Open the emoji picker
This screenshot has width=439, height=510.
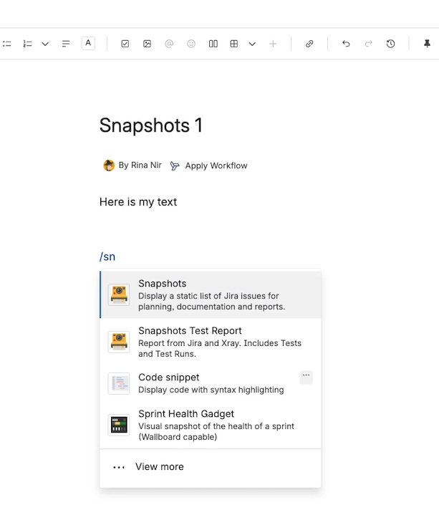(x=191, y=44)
